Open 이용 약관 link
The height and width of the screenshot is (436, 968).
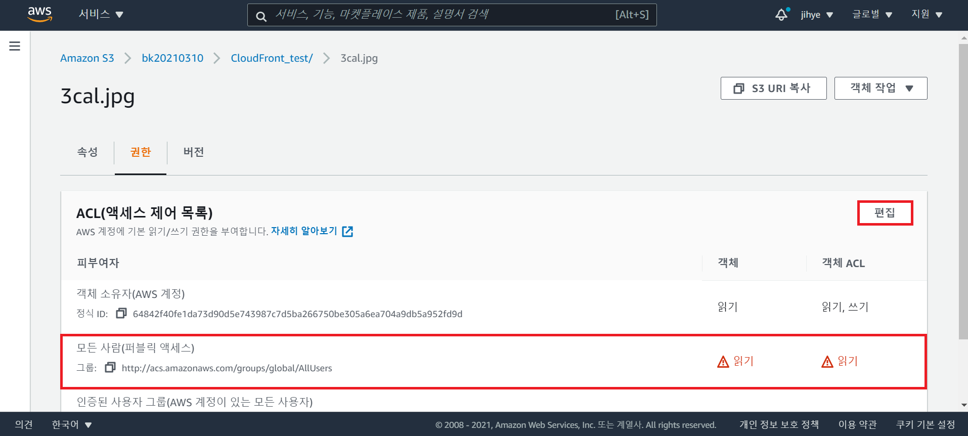click(x=857, y=424)
